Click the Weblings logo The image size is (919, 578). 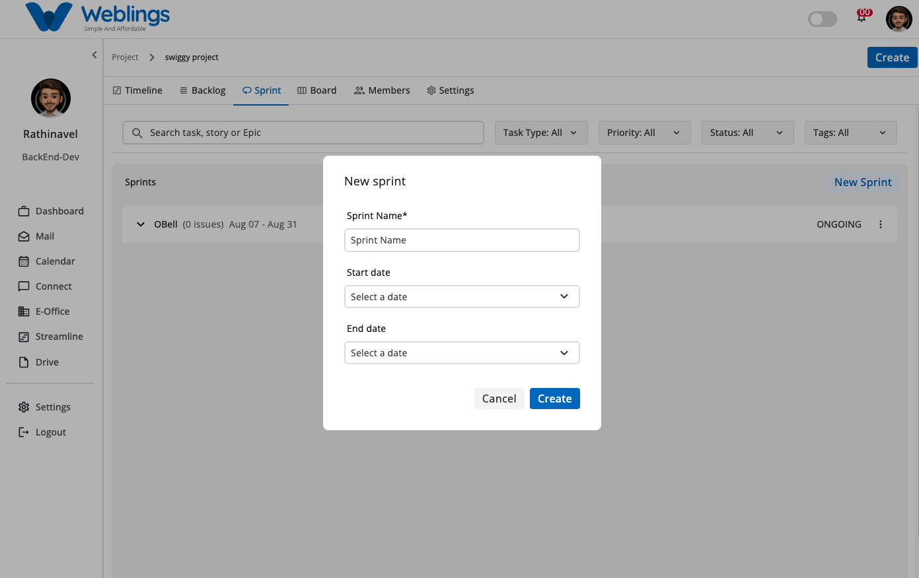(98, 17)
